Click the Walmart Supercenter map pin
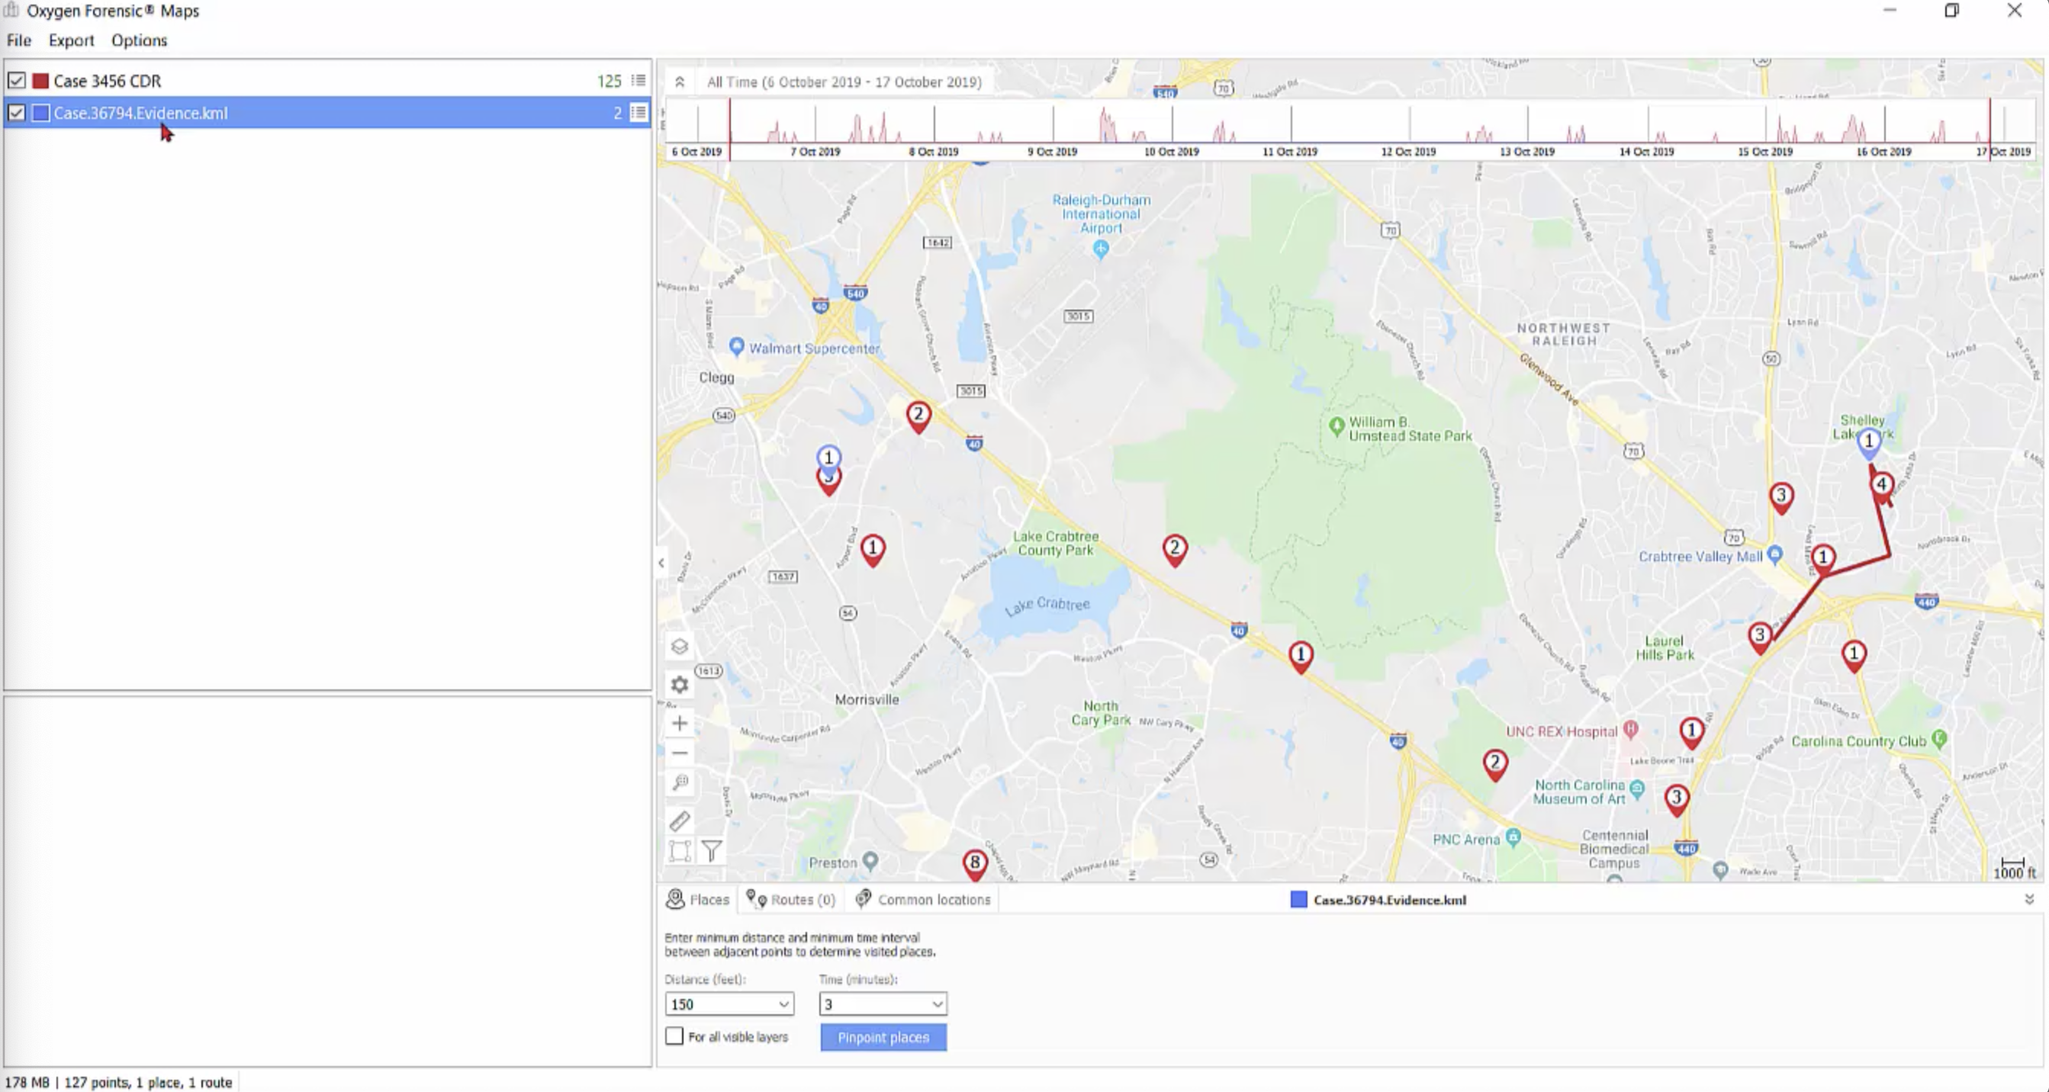The height and width of the screenshot is (1092, 2049). [737, 347]
